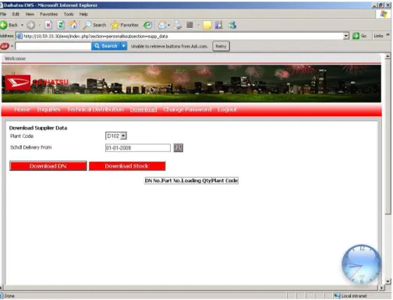Click the Daihatsu logo in banner
393x300 pixels.
click(18, 83)
